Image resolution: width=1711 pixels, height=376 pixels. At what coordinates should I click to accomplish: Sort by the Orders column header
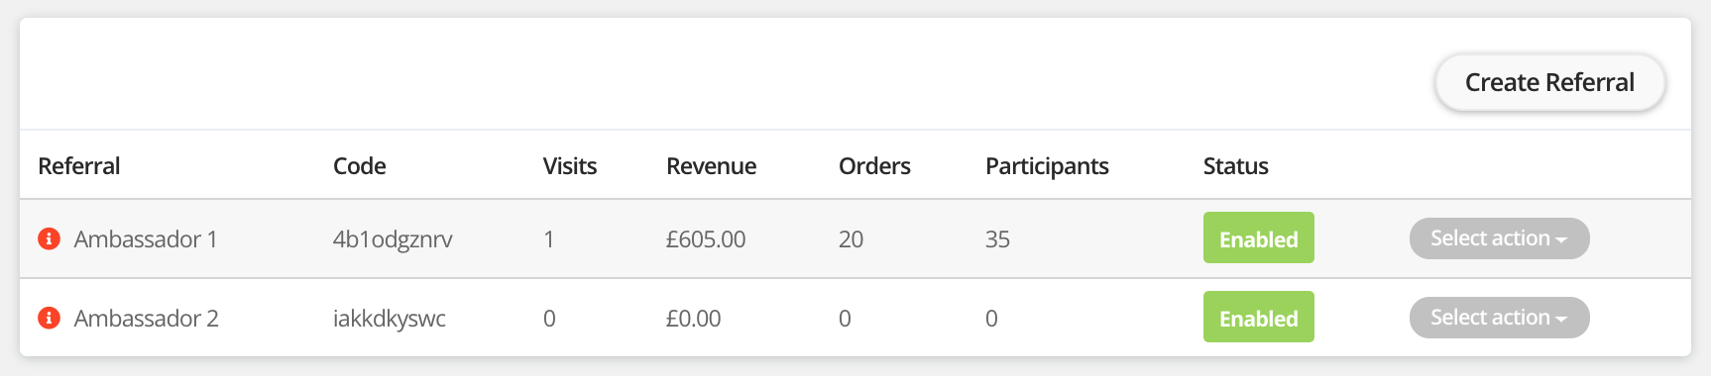coord(874,166)
